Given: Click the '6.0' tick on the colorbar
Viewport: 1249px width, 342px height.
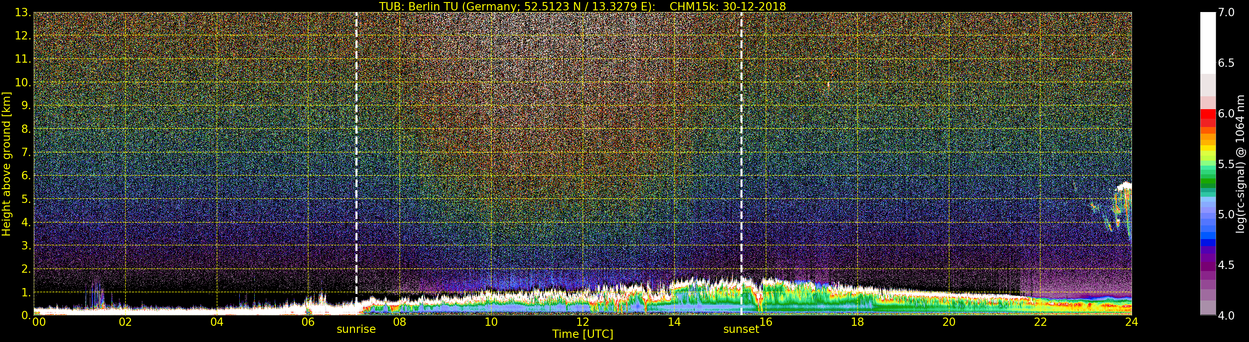Looking at the screenshot, I should coord(1226,113).
